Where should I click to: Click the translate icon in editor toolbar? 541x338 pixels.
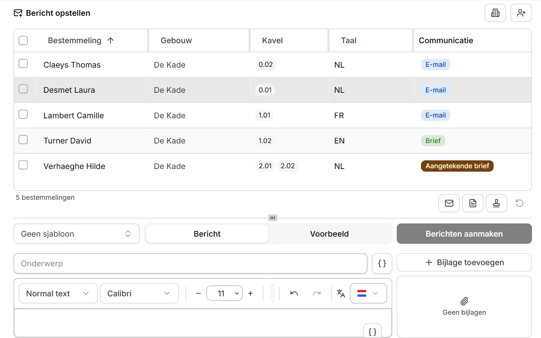[341, 293]
